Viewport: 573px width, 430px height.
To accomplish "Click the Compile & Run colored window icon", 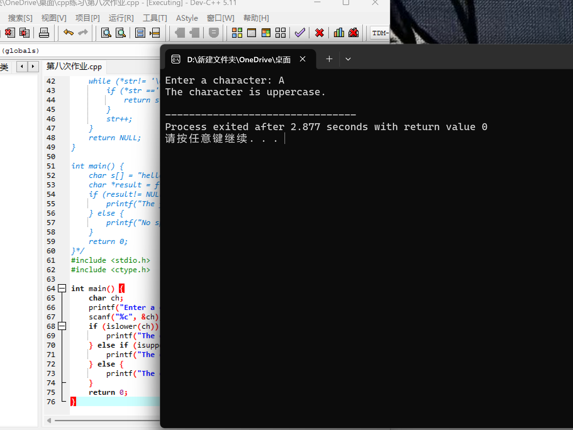I will (x=266, y=33).
